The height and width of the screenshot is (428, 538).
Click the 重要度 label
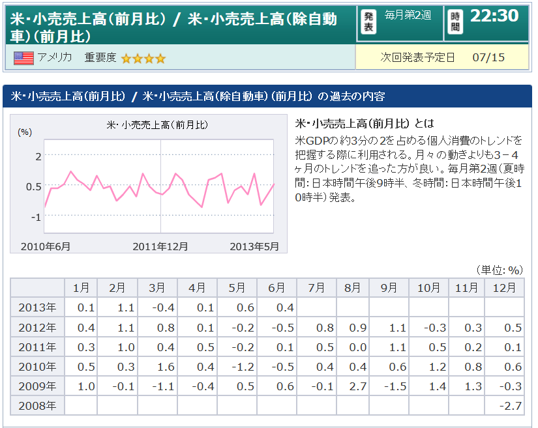(100, 57)
